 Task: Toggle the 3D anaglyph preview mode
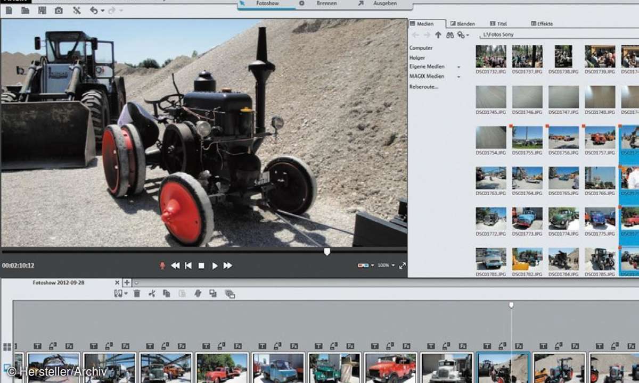363,265
